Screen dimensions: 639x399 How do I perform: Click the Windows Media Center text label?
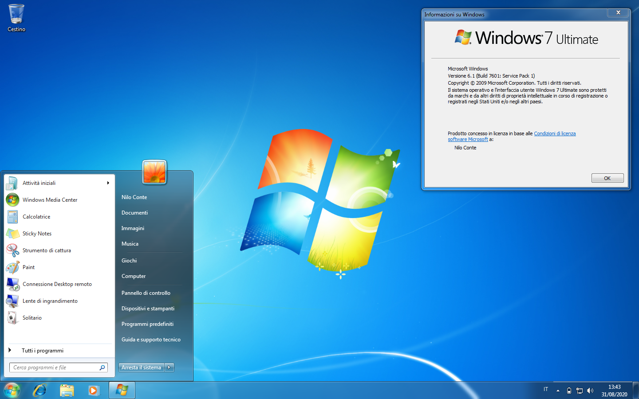coord(50,200)
